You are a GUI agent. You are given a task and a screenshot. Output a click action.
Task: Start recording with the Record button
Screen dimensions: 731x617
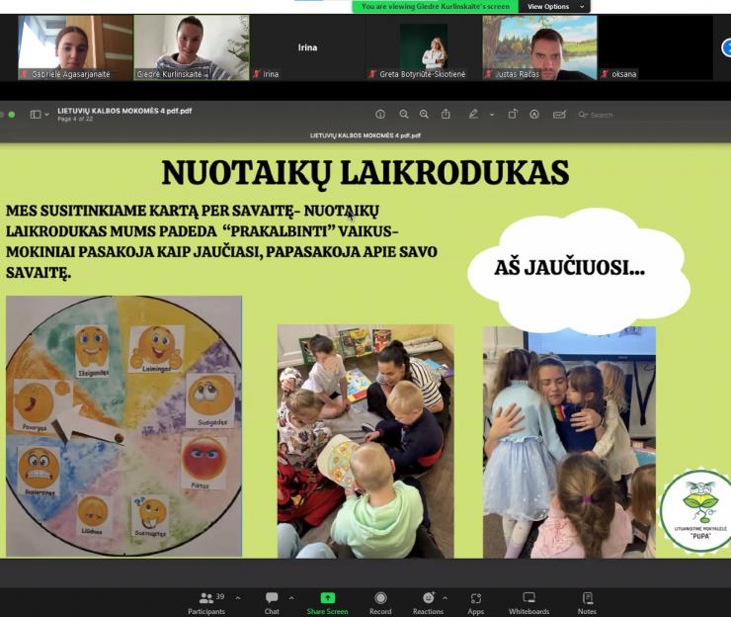click(380, 603)
